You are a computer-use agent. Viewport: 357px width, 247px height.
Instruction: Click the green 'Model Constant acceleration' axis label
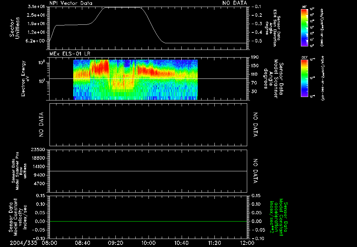(x=279, y=217)
